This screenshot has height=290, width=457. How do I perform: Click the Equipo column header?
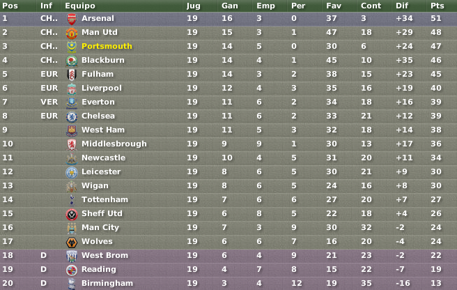click(80, 6)
